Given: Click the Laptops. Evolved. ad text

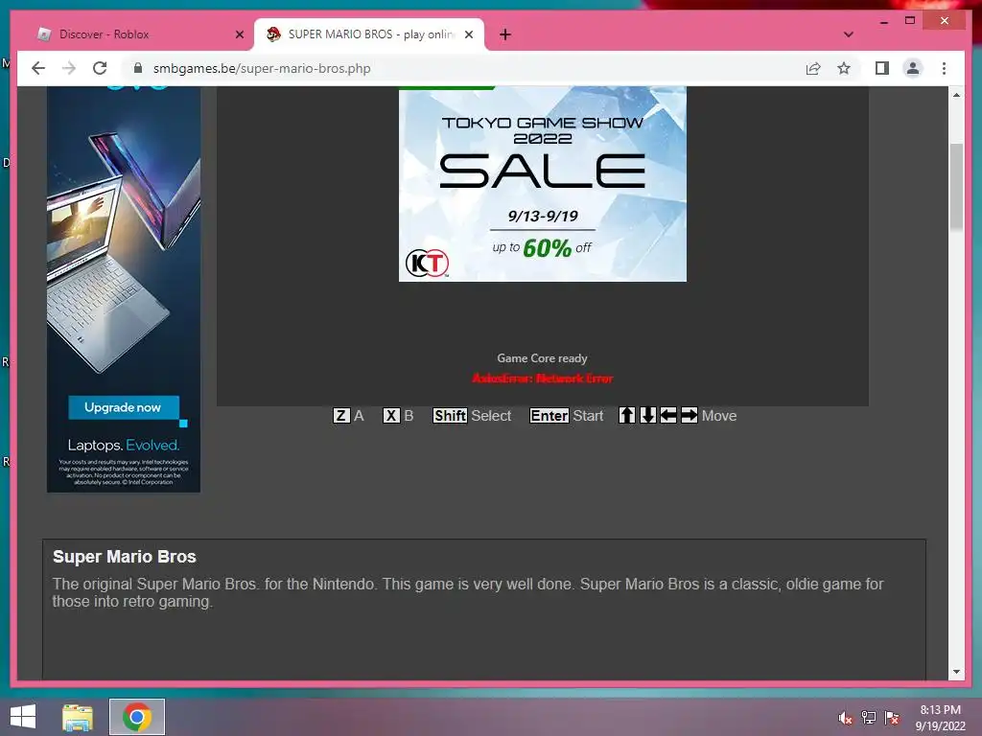Looking at the screenshot, I should [124, 445].
